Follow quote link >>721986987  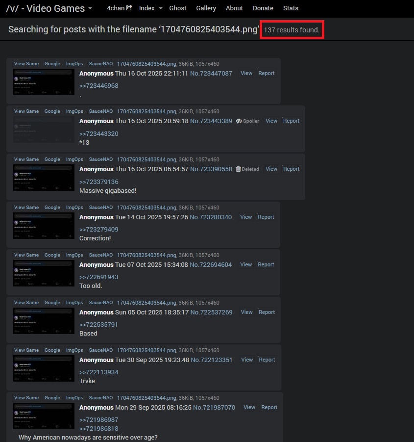tap(99, 420)
